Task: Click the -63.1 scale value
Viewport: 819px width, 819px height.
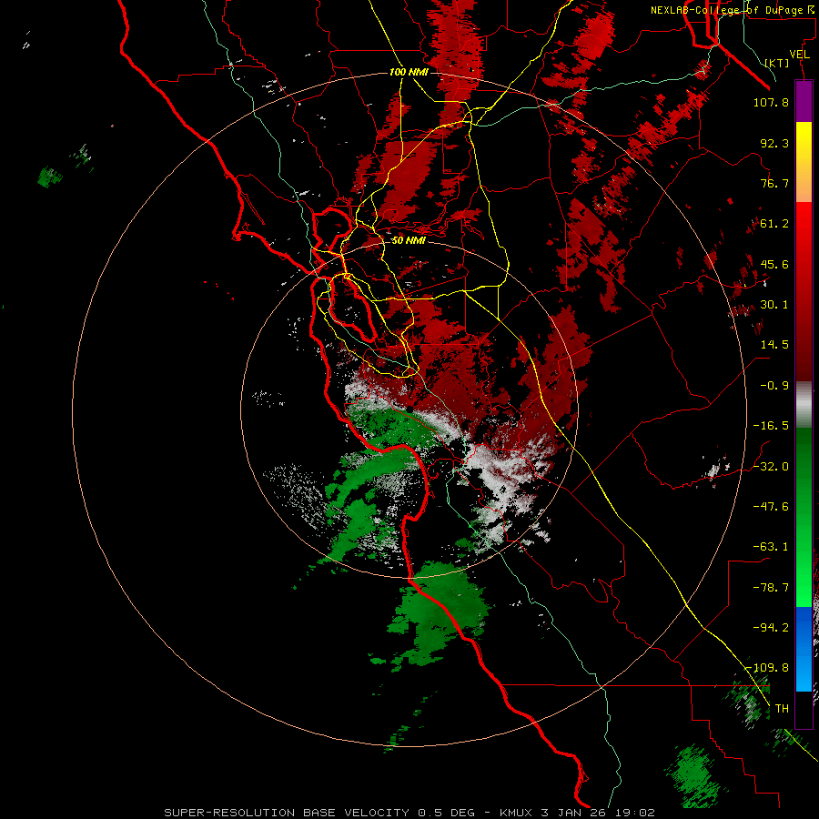Action: tap(771, 547)
